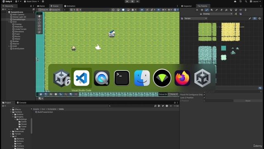Click the Project tree vertical scrollbar
Image resolution: width=264 pixels, height=149 pixels.
tap(31, 126)
